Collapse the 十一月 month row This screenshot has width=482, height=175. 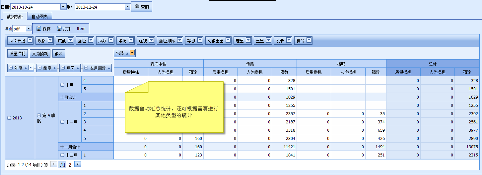tap(62, 122)
